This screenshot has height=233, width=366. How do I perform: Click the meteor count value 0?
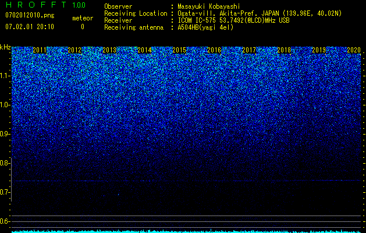(83, 27)
